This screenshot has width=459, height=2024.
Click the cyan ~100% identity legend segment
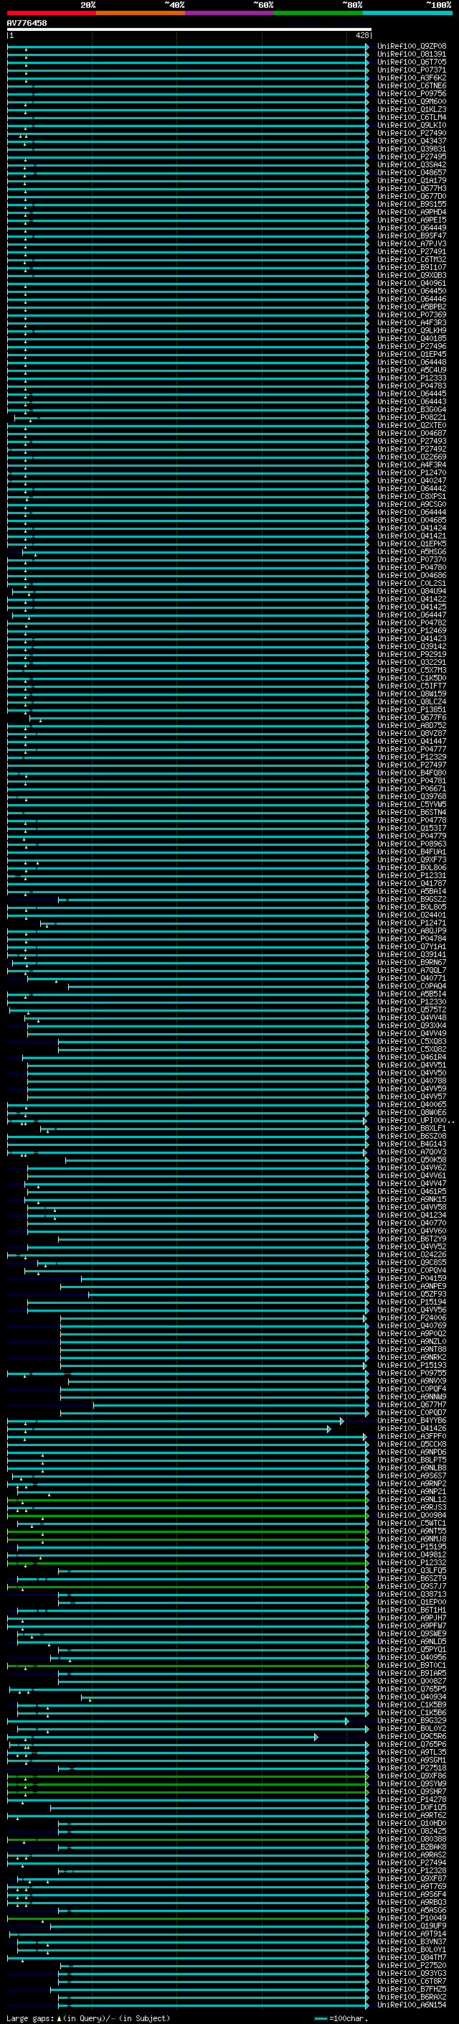click(x=407, y=13)
